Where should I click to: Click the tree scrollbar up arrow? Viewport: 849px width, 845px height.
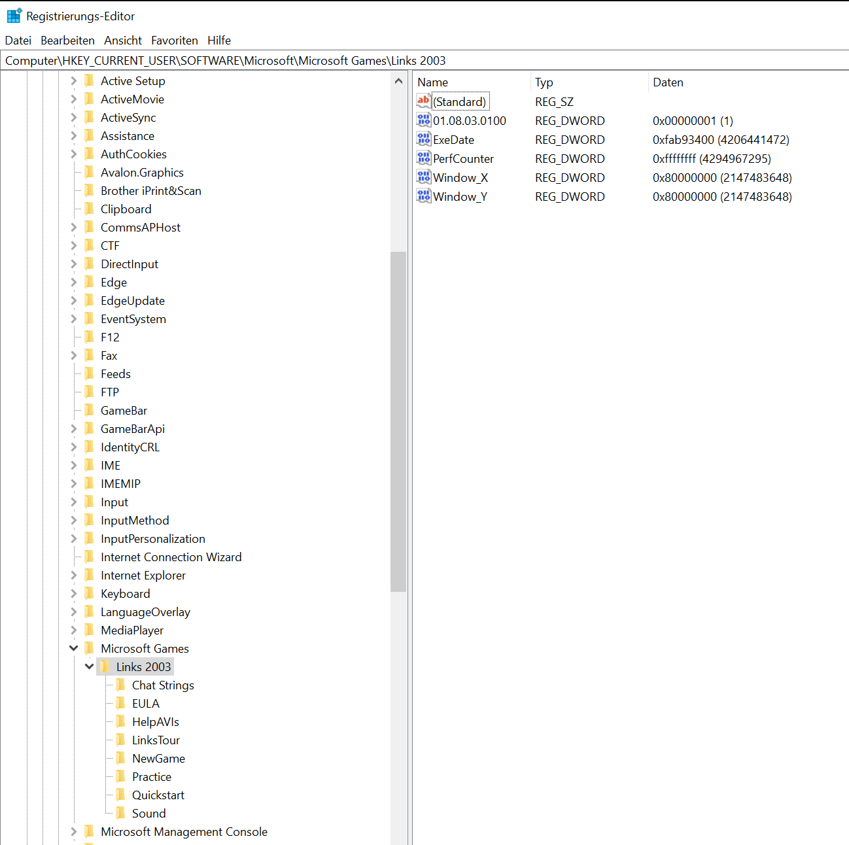[398, 80]
